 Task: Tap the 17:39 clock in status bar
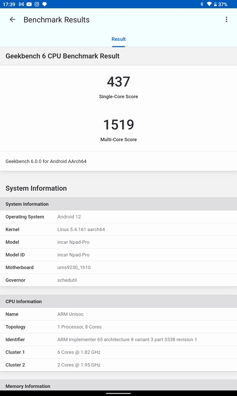click(x=9, y=4)
